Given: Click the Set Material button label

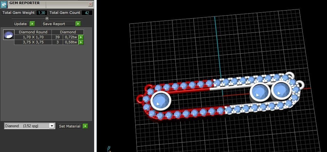Looking at the screenshot, I should 70,126.
